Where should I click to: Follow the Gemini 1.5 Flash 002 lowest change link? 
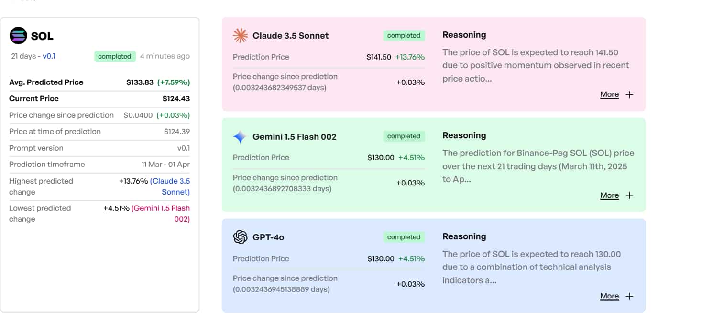tap(161, 214)
